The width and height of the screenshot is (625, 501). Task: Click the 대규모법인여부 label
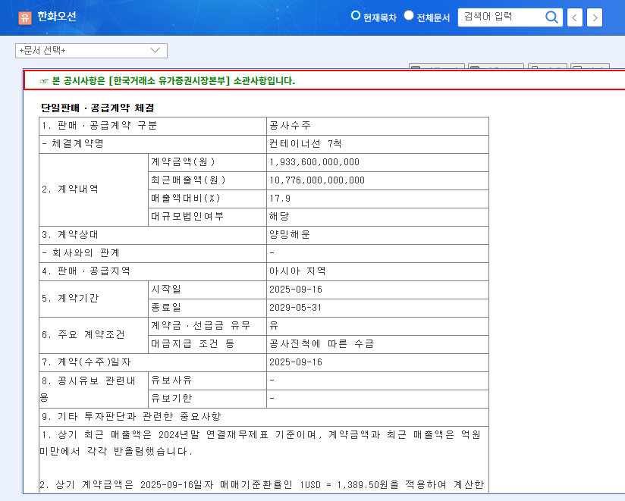click(187, 217)
